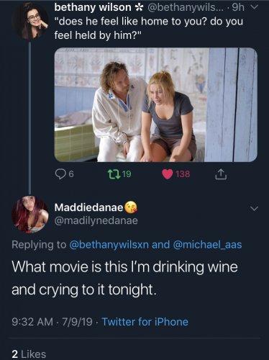Unlike the tweet via the pink heart
The height and width of the screenshot is (360, 269).
pos(168,174)
